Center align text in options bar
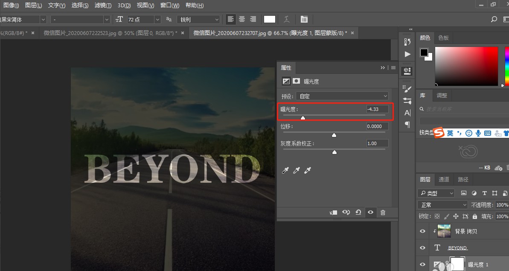 (242, 19)
